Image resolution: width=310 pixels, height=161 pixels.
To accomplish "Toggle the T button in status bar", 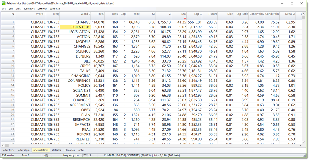I will point(85,155).
